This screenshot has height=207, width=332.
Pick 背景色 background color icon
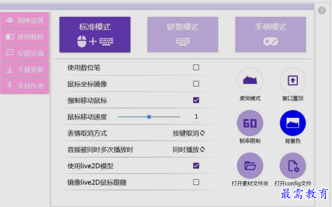[x=293, y=123]
